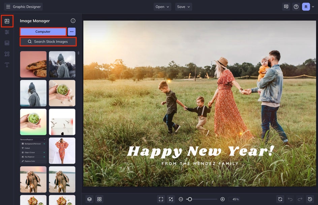Select the green gradient bowl thumbnail

(33, 122)
